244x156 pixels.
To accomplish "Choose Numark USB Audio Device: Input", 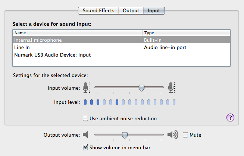I will click(53, 55).
